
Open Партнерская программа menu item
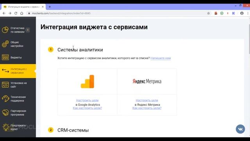pos(18,113)
